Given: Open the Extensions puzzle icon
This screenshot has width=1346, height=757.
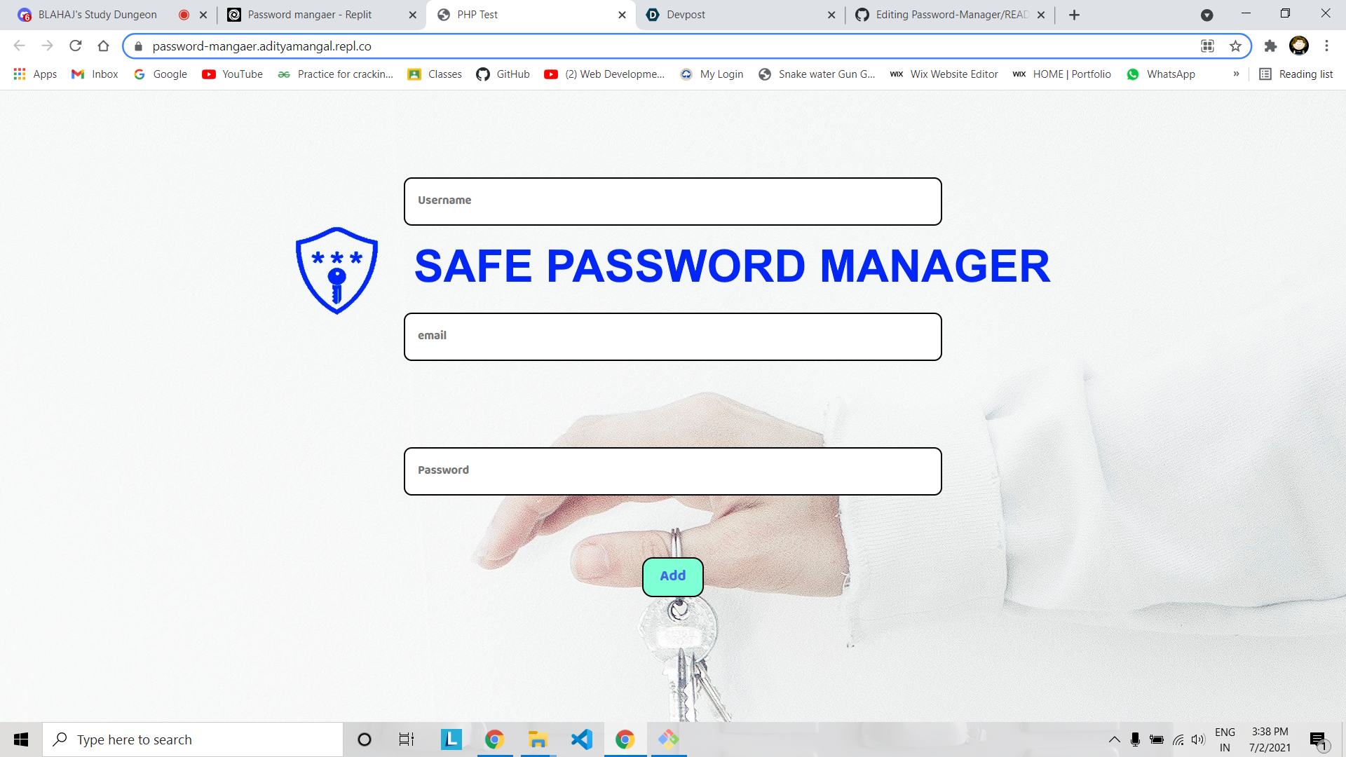Looking at the screenshot, I should [x=1270, y=46].
